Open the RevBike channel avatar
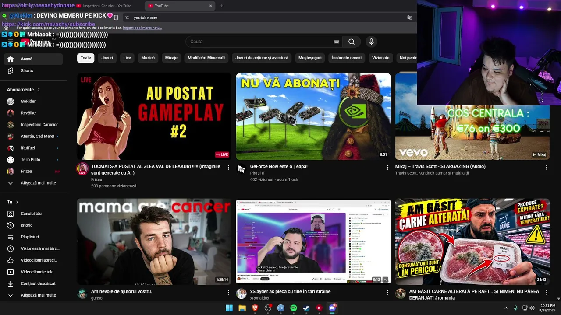Viewport: 561px width, 315px height. [x=11, y=113]
